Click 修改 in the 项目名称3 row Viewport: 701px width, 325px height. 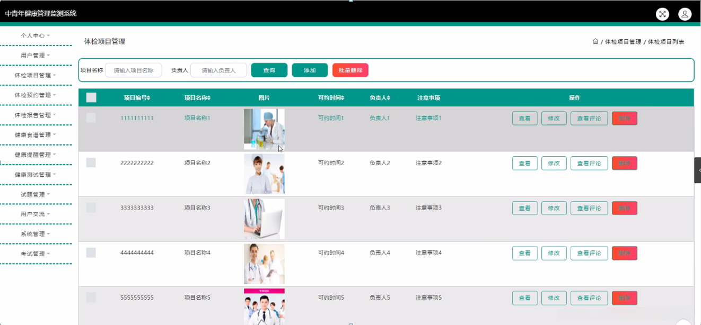pyautogui.click(x=554, y=208)
